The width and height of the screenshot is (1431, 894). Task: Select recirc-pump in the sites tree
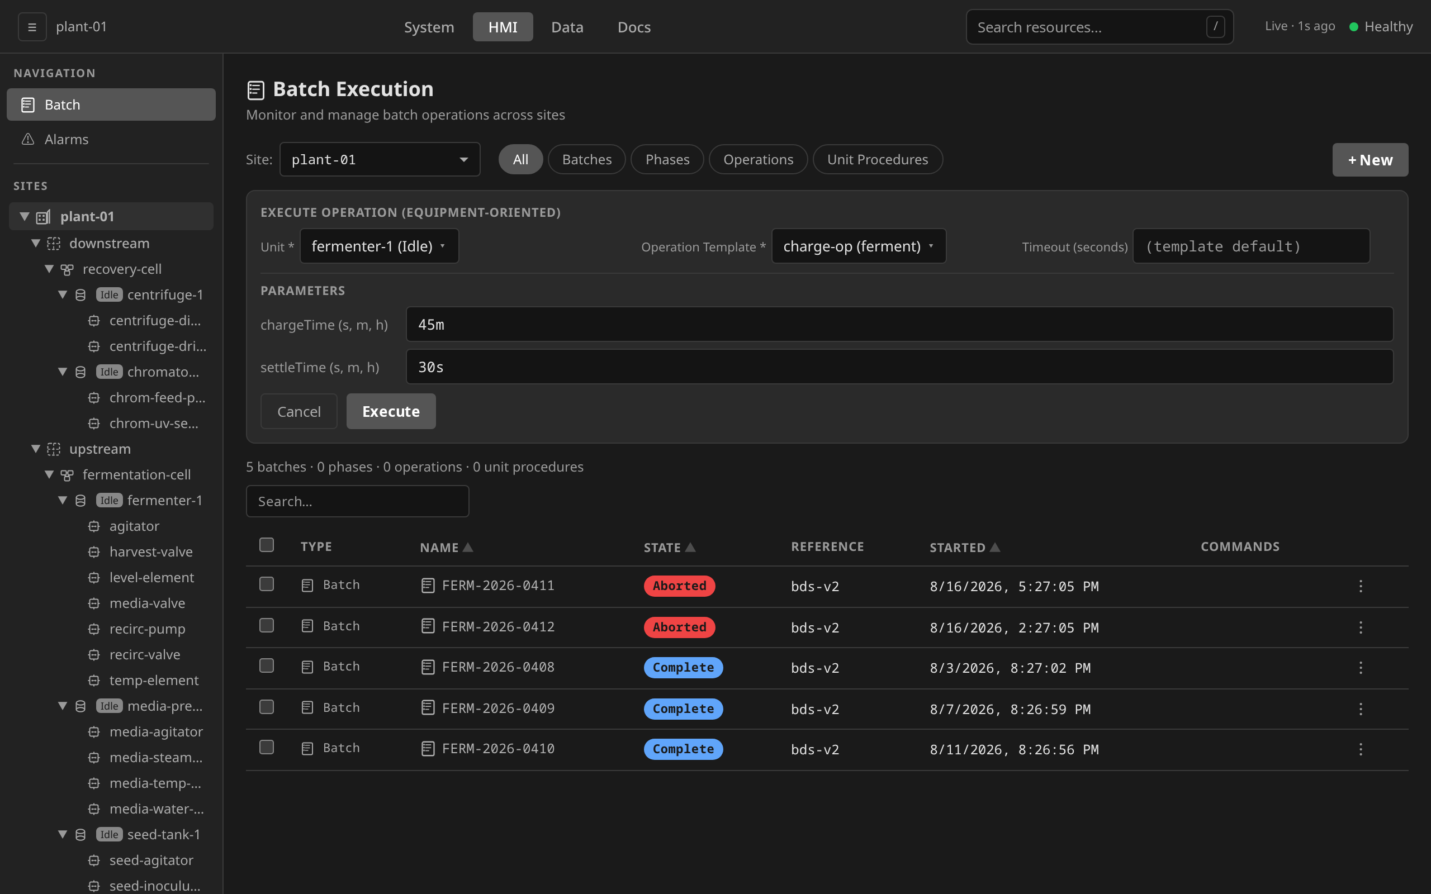[146, 629]
